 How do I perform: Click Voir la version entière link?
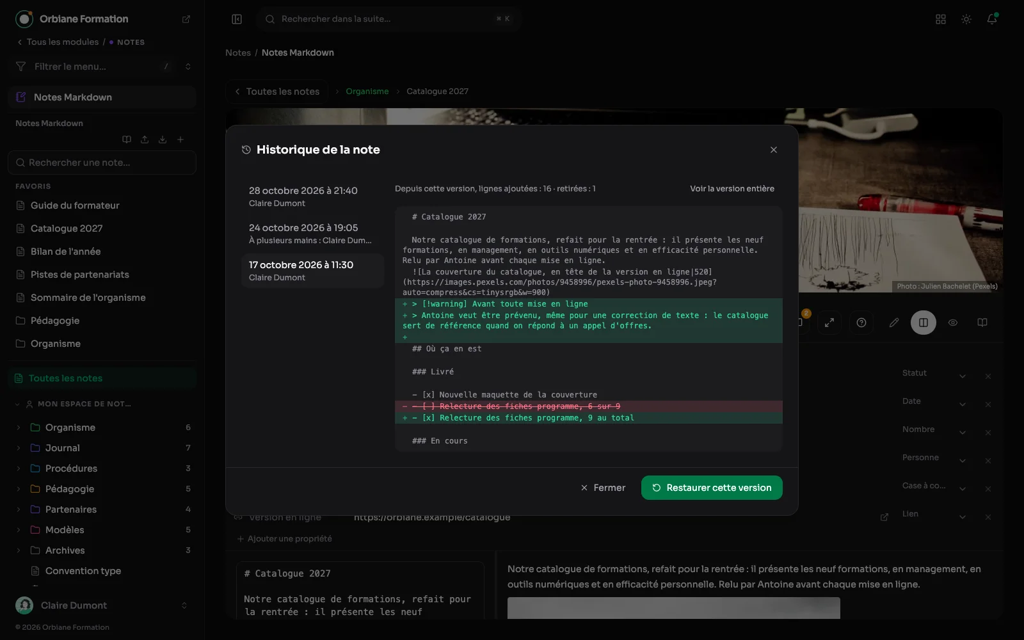[x=732, y=189]
